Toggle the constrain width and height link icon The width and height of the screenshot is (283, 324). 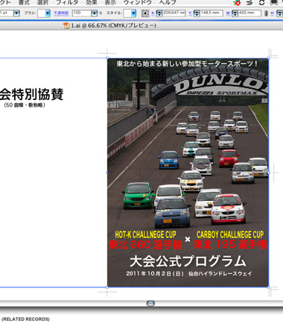click(x=266, y=13)
